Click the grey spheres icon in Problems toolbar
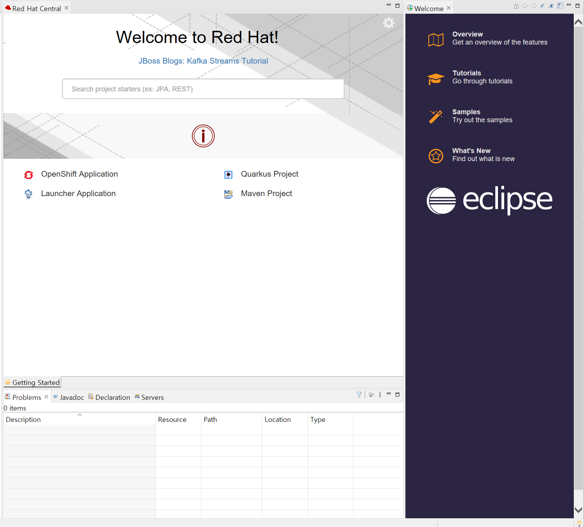This screenshot has width=584, height=527. [x=371, y=394]
